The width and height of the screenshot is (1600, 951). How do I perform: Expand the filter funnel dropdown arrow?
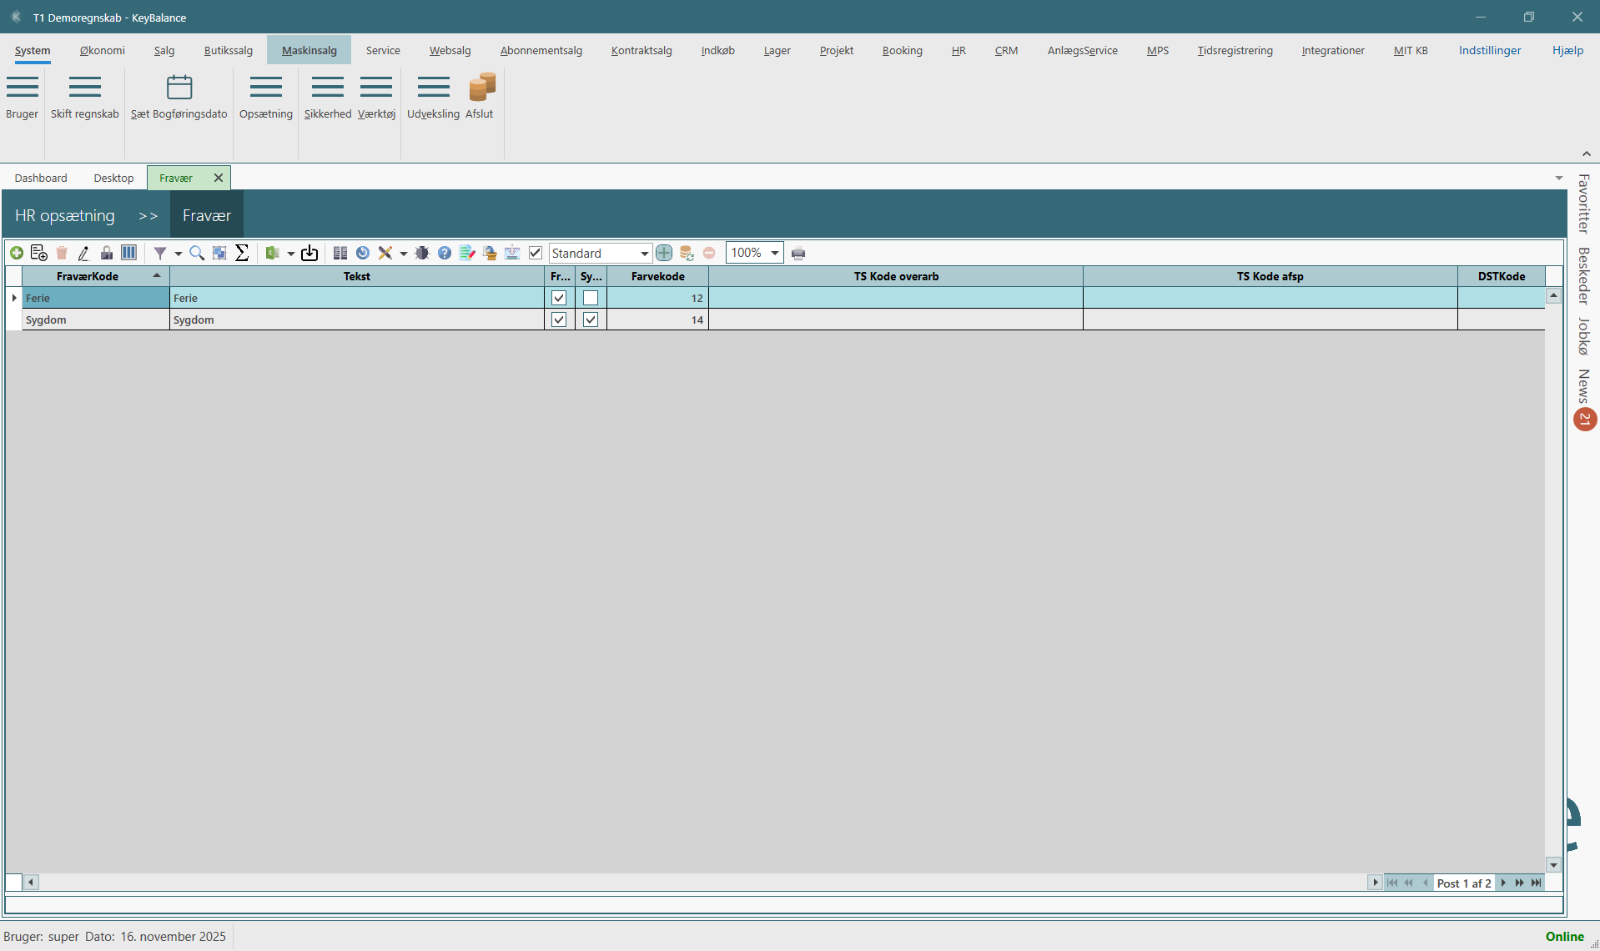point(178,254)
